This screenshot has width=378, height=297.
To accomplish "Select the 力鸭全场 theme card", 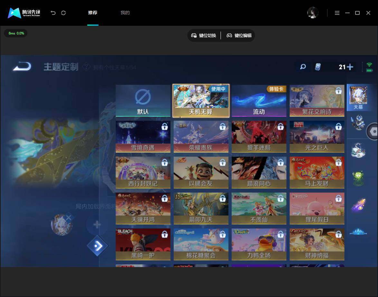I will (x=259, y=244).
